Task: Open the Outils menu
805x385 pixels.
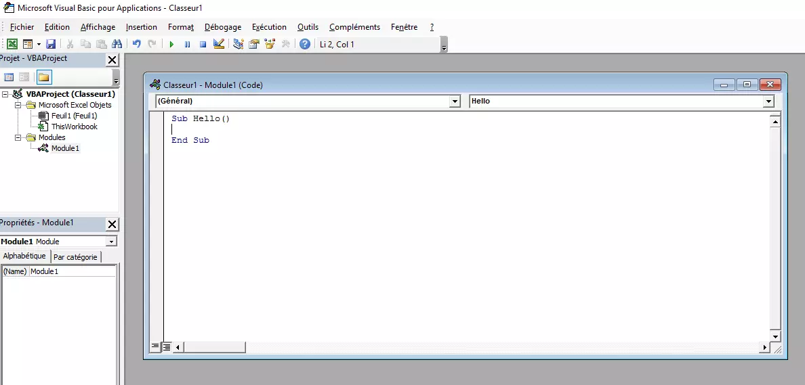Action: [x=308, y=27]
